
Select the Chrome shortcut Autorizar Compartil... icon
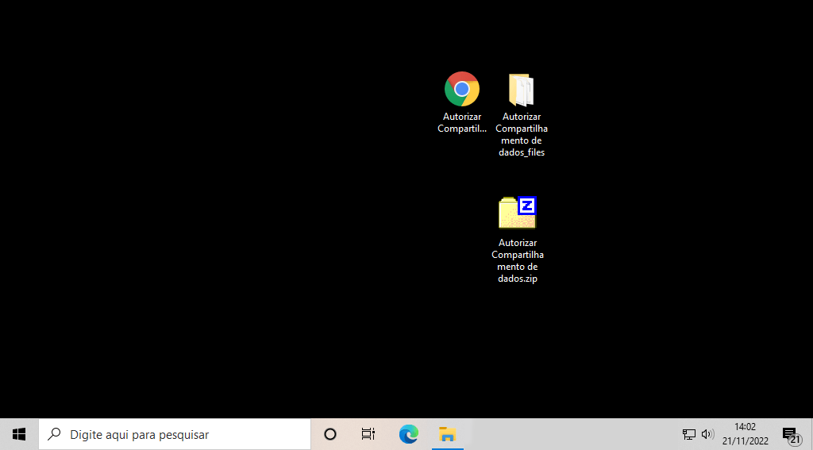click(461, 89)
